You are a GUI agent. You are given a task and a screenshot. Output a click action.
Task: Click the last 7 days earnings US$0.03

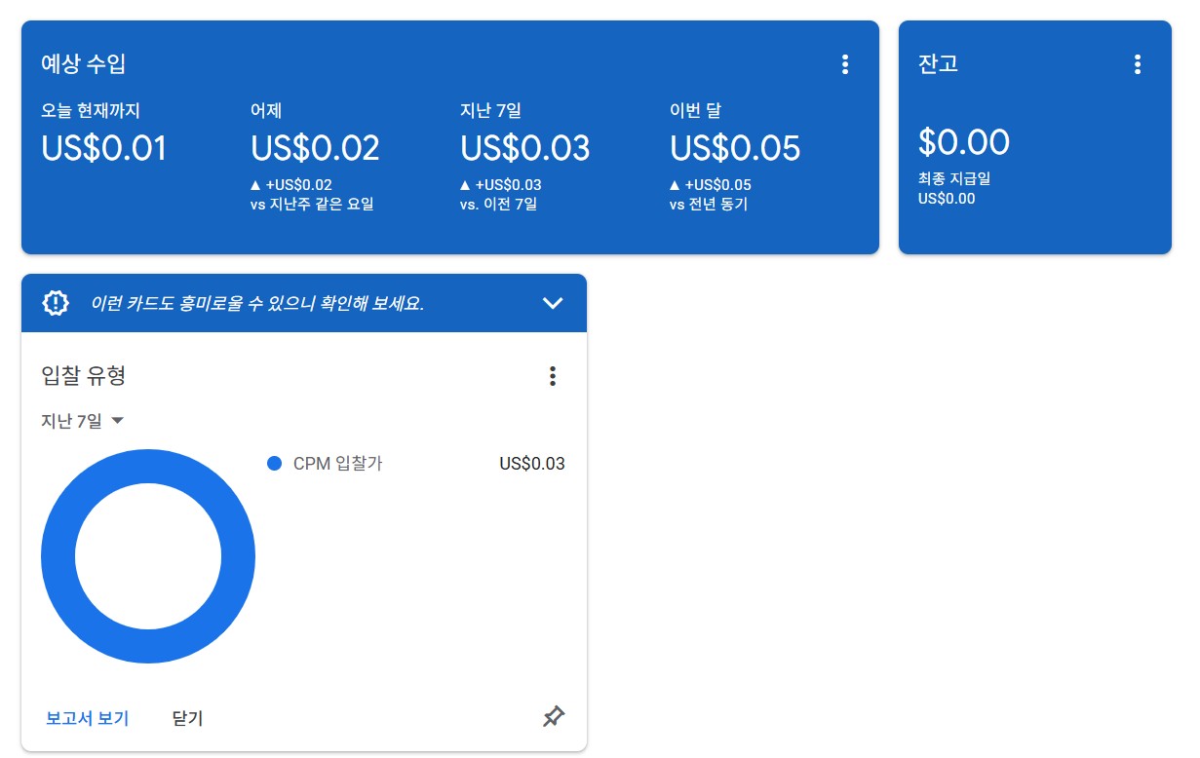pyautogui.click(x=525, y=148)
